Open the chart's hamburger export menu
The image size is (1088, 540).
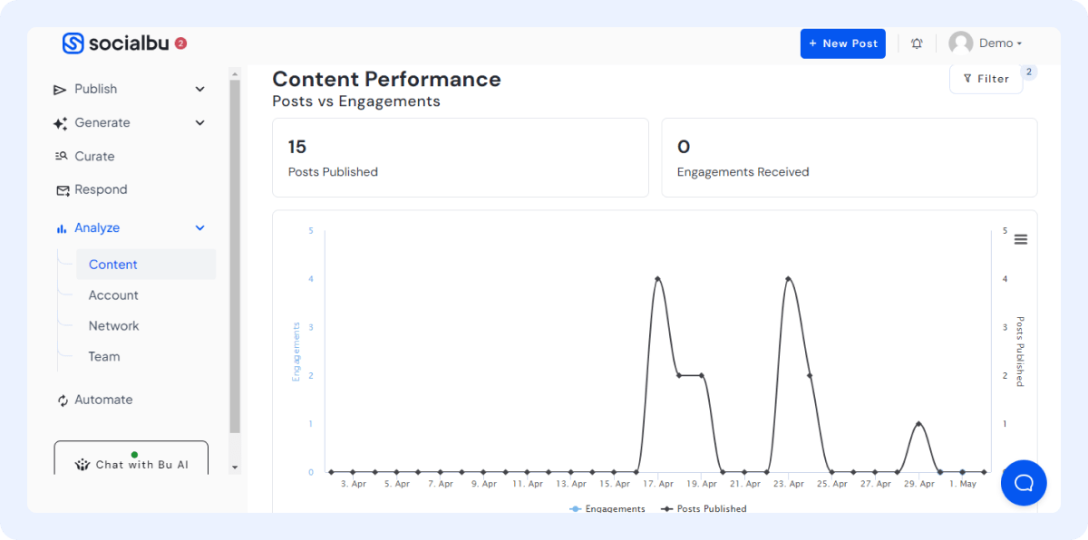point(1021,239)
